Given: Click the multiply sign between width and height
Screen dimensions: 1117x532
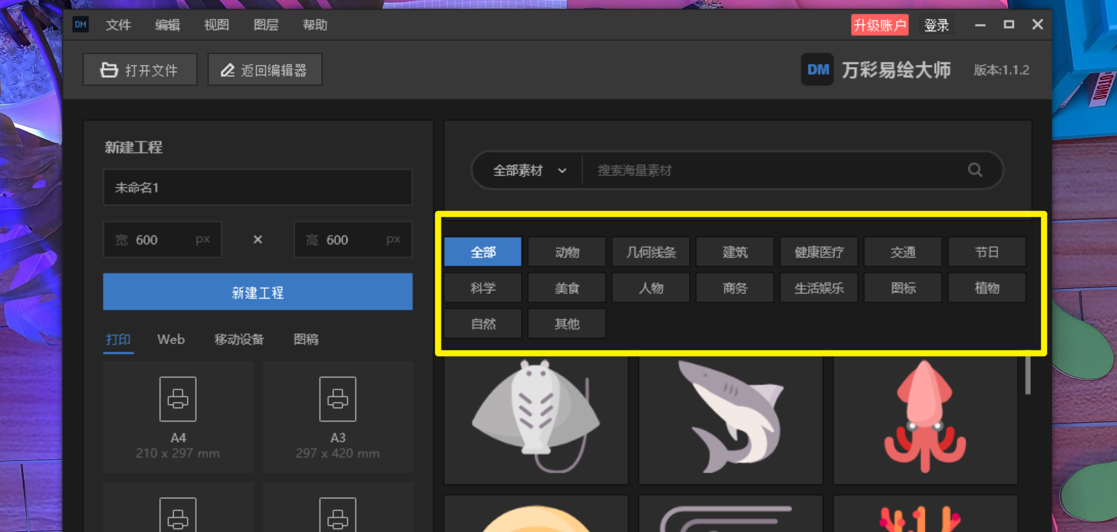Looking at the screenshot, I should point(258,240).
